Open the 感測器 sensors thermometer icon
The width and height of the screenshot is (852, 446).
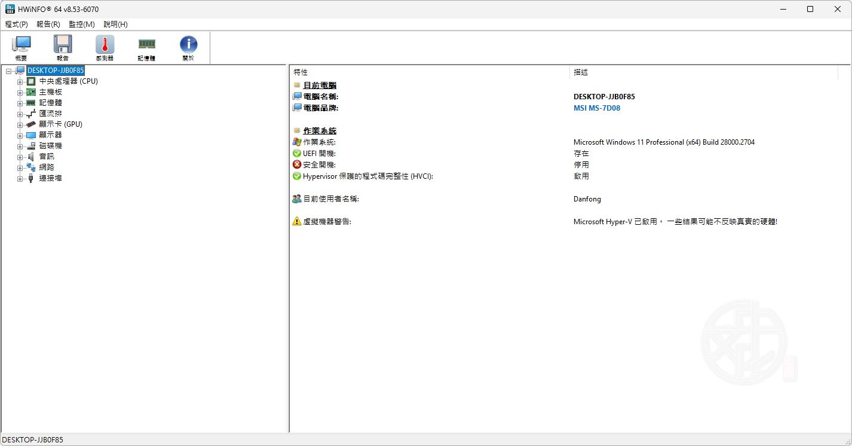click(105, 48)
